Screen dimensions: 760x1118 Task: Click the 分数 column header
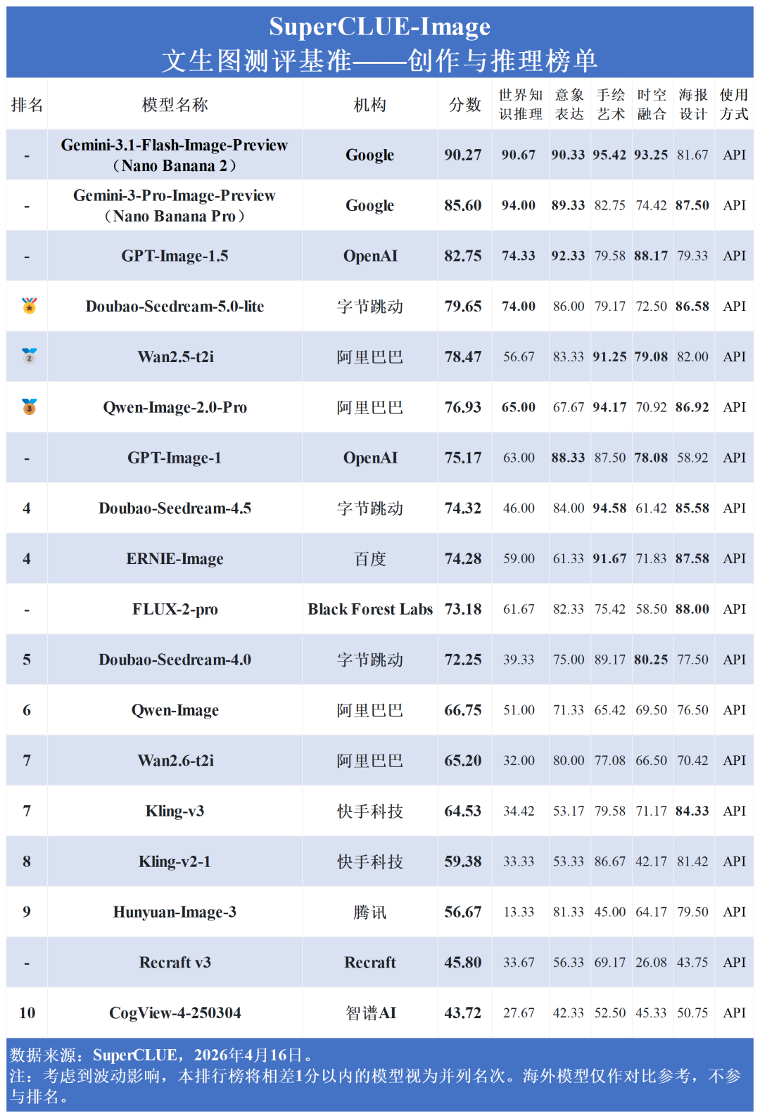point(464,105)
